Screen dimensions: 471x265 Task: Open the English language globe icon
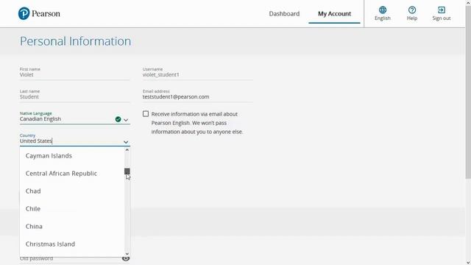tap(383, 10)
